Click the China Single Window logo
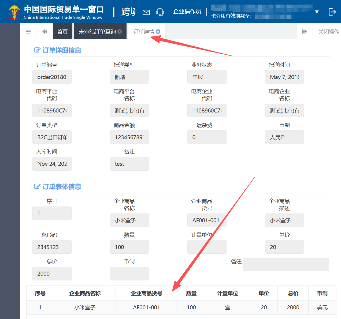 tap(14, 12)
